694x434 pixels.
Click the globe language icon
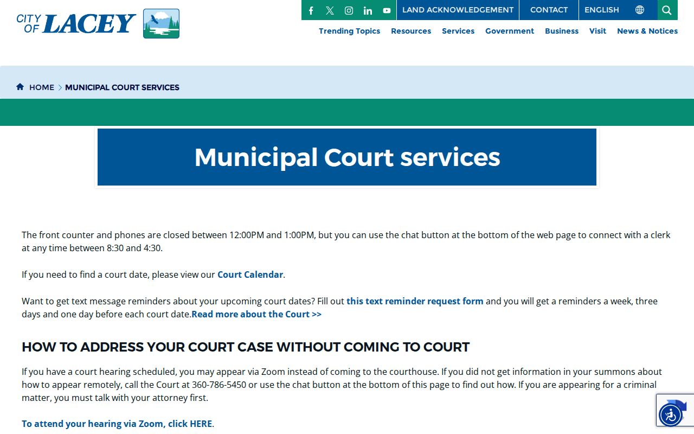pyautogui.click(x=640, y=10)
